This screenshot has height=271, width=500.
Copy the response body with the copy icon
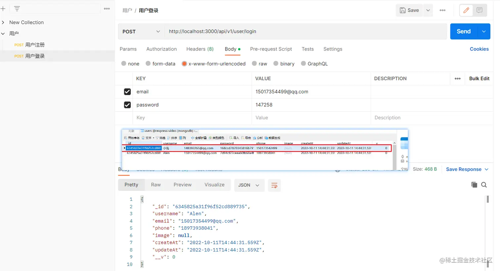tap(474, 185)
